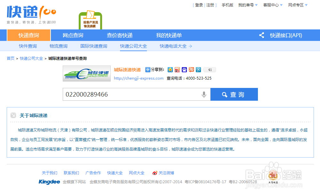Open the 联系我们 footer link

[71, 173]
